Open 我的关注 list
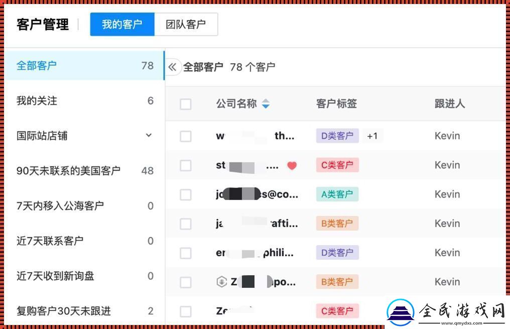This screenshot has height=329, width=510. [84, 101]
